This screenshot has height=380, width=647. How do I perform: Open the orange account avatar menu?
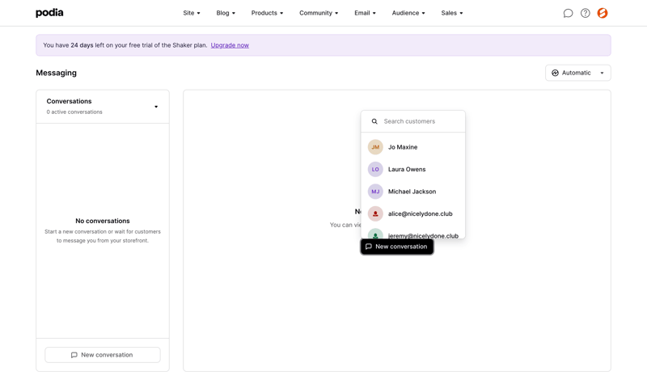coord(603,13)
